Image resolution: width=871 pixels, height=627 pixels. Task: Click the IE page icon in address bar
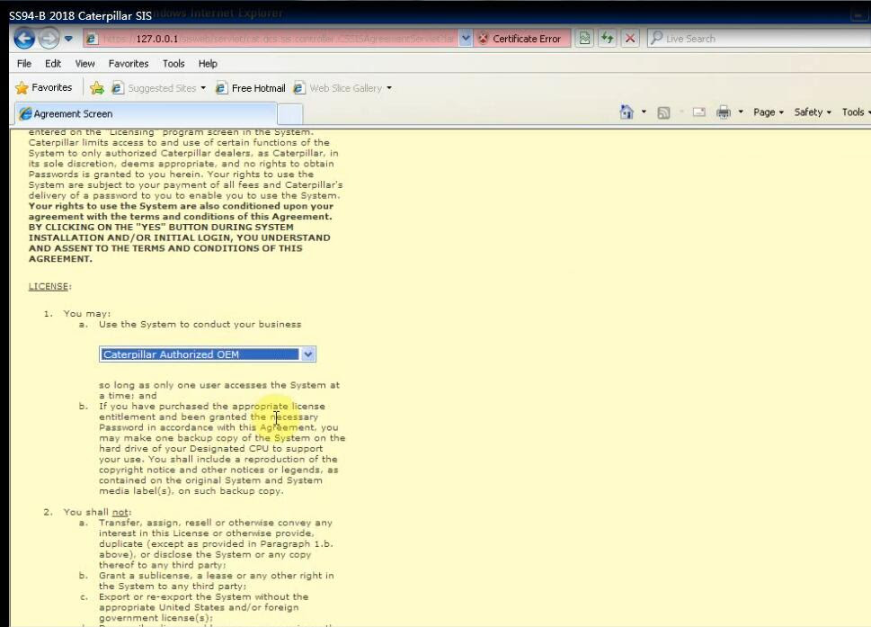point(93,39)
